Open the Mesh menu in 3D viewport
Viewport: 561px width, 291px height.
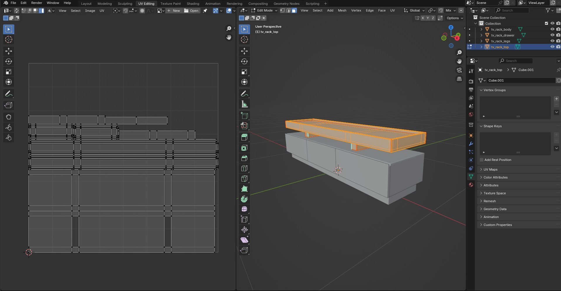point(342,10)
